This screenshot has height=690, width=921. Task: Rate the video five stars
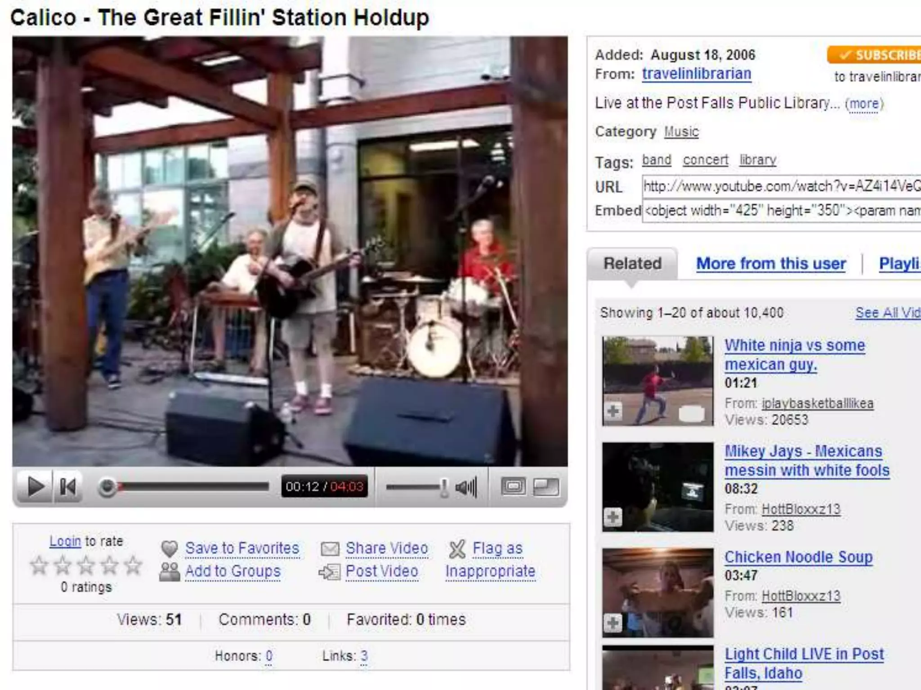click(133, 565)
